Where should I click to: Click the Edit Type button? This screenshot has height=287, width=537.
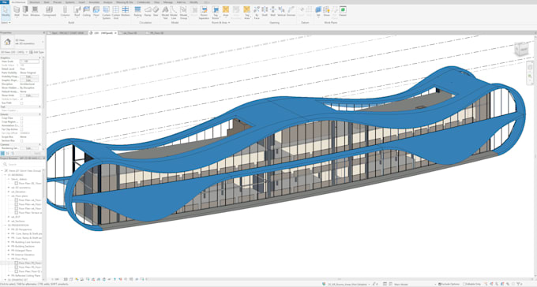tap(36, 52)
